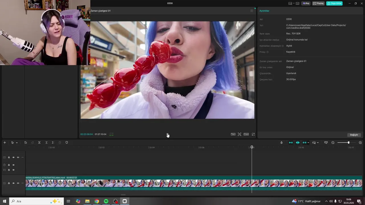Click the Windows search box 'Ara'

point(37,201)
